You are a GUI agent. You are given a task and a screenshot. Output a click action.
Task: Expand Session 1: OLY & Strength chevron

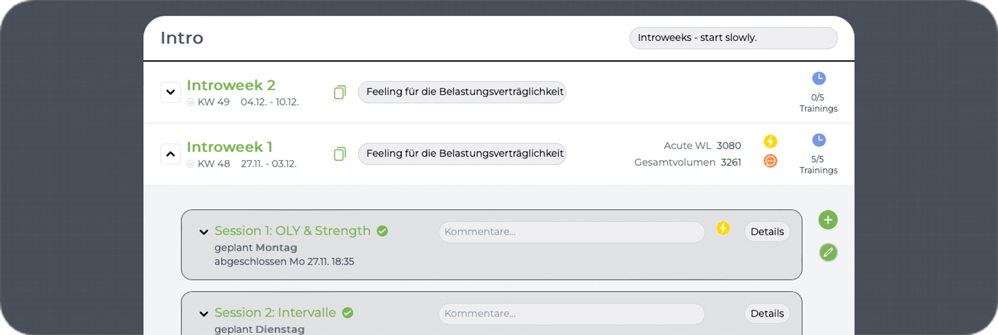(204, 232)
